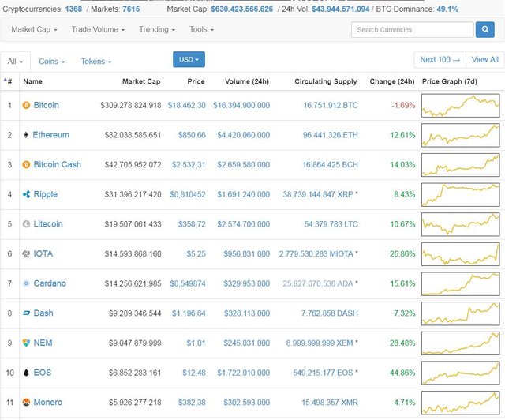
Task: Open the Coins filter dropdown
Action: (51, 62)
